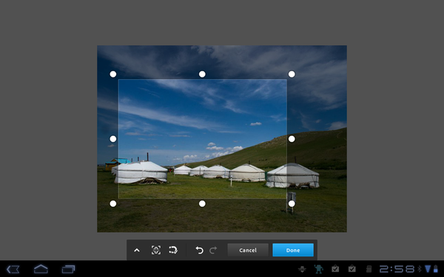Tap the 2:58 clock in the system bar

pyautogui.click(x=397, y=269)
